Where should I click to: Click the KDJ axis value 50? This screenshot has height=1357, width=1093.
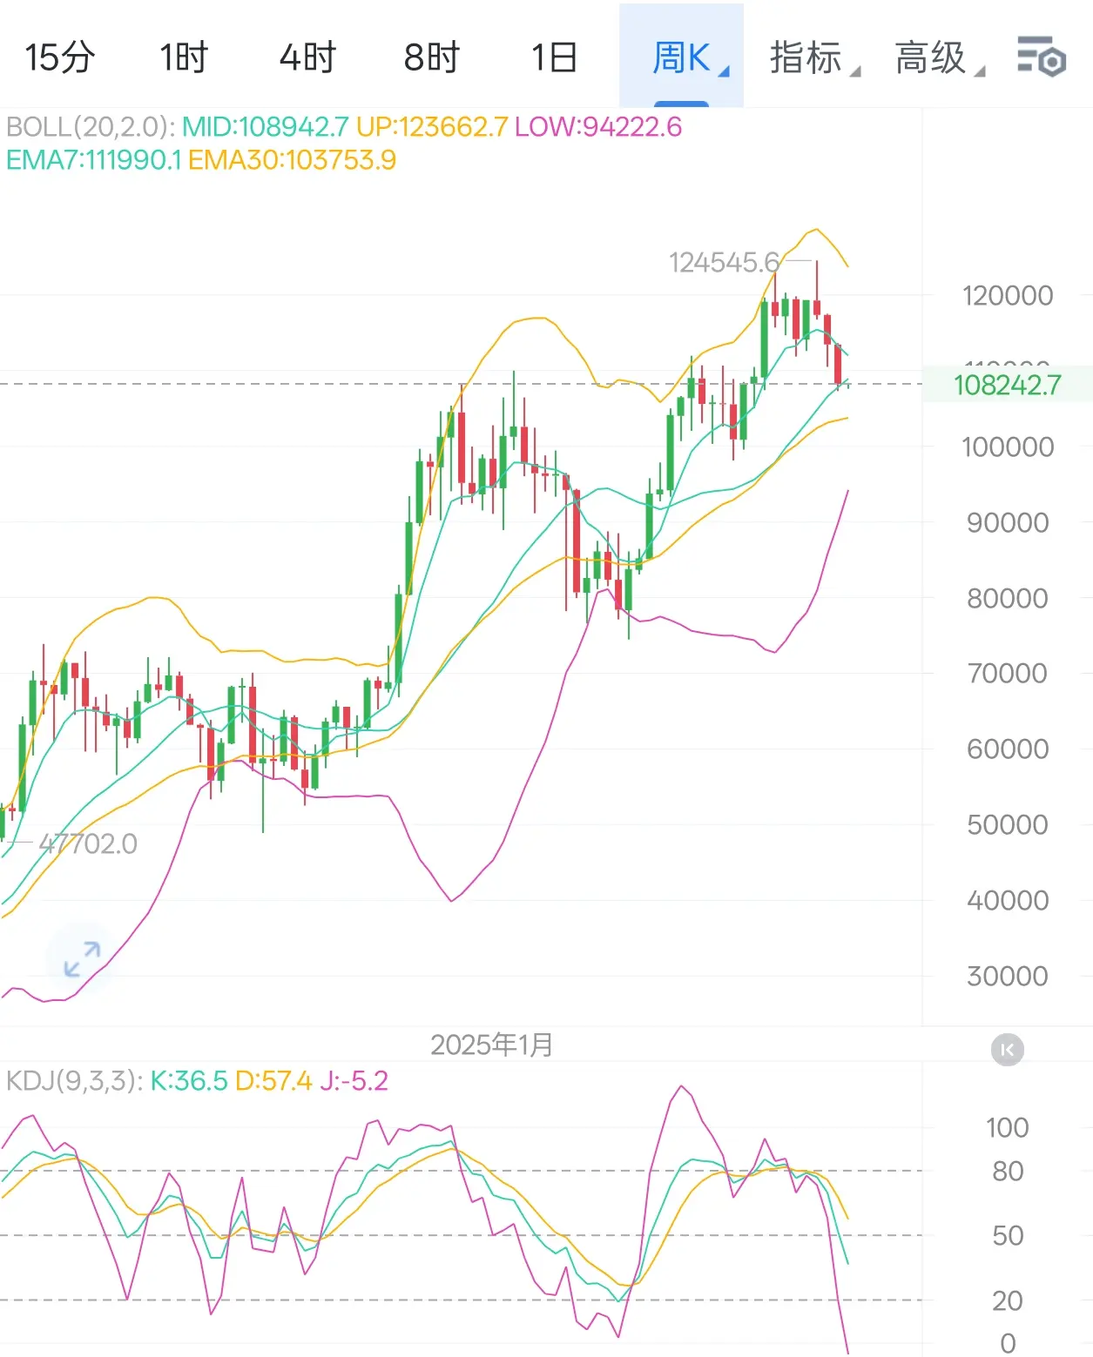click(1008, 1236)
